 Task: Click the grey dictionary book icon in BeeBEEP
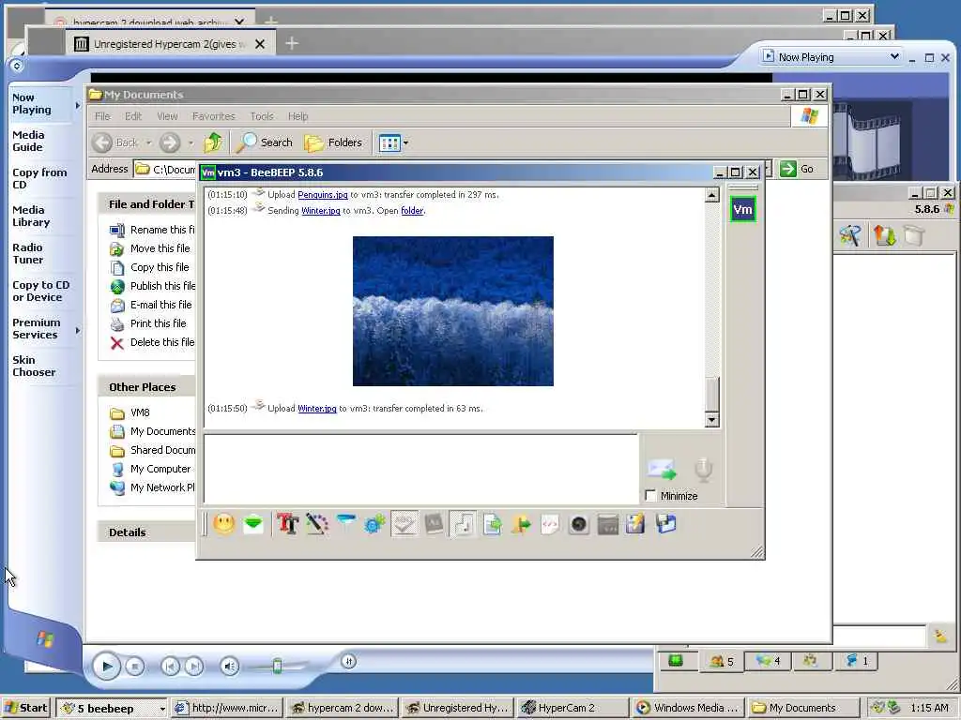click(434, 524)
